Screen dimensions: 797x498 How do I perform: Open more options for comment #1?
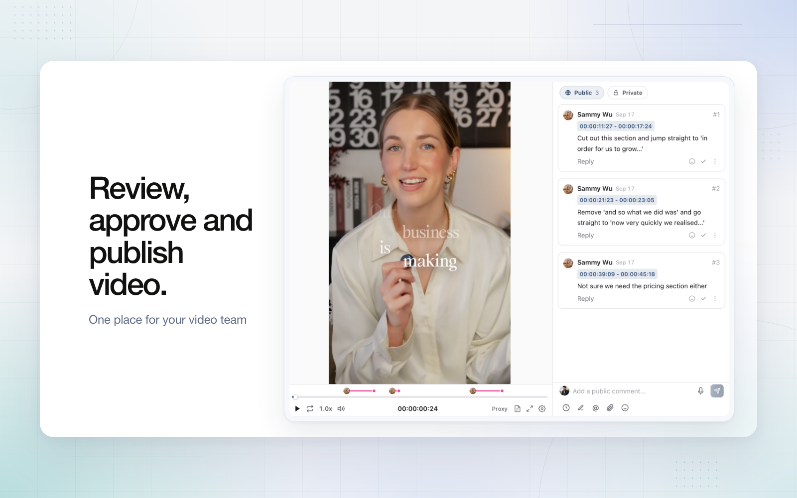[x=715, y=161]
